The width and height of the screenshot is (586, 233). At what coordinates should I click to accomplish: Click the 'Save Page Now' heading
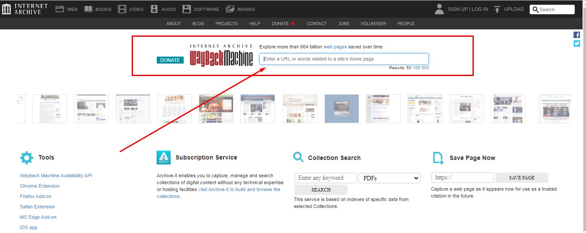(473, 158)
